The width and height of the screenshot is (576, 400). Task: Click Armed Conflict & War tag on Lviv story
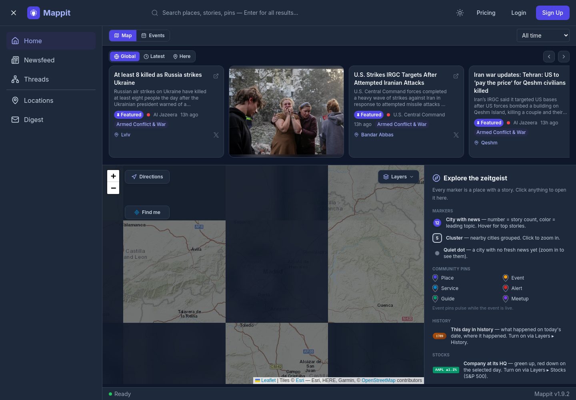141,124
